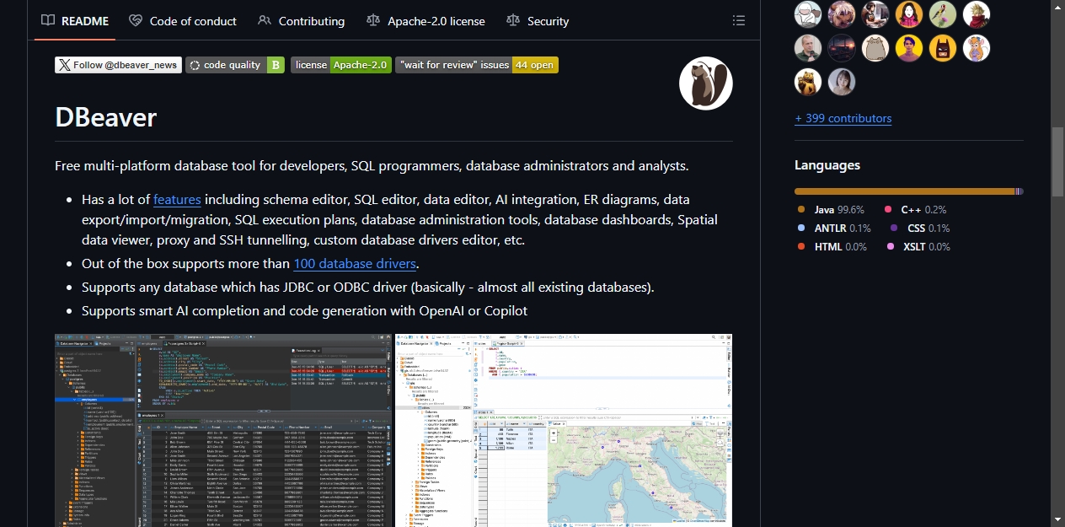1065x527 pixels.
Task: Click the DBeaver heading text
Action: tap(106, 116)
